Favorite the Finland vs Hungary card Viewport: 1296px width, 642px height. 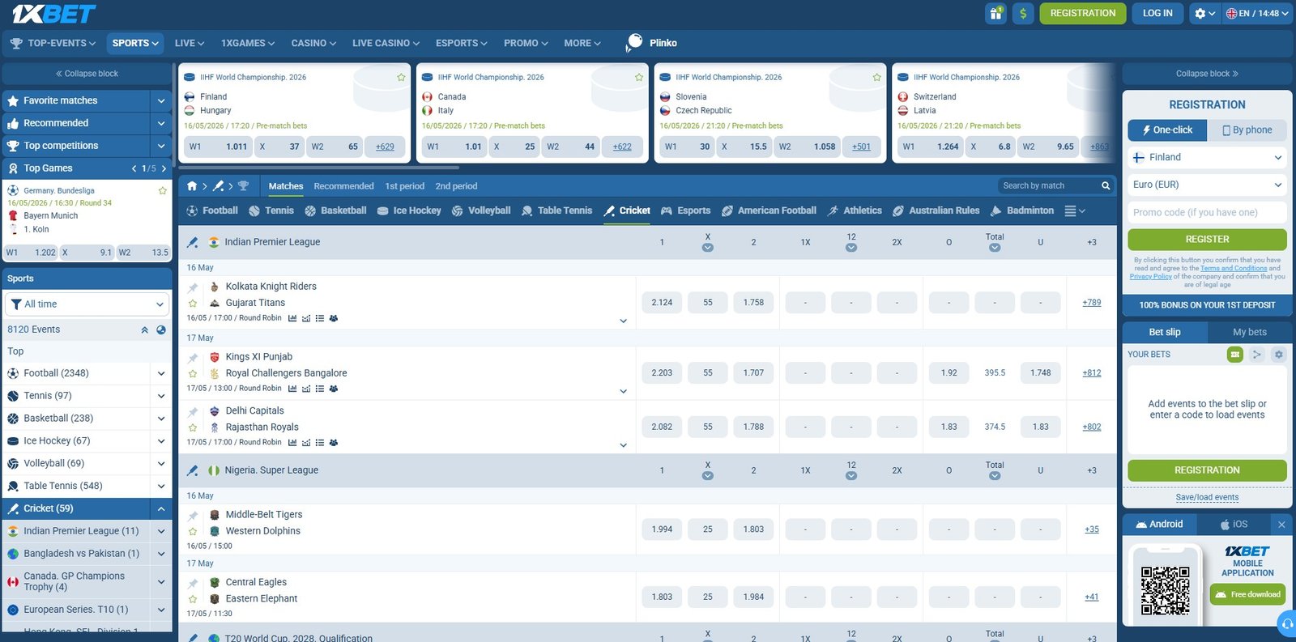tap(401, 78)
